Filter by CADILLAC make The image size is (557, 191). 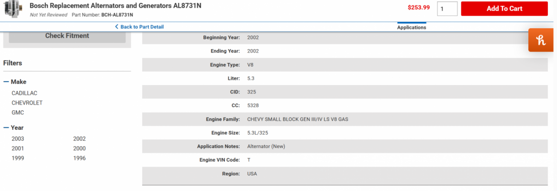tap(24, 93)
